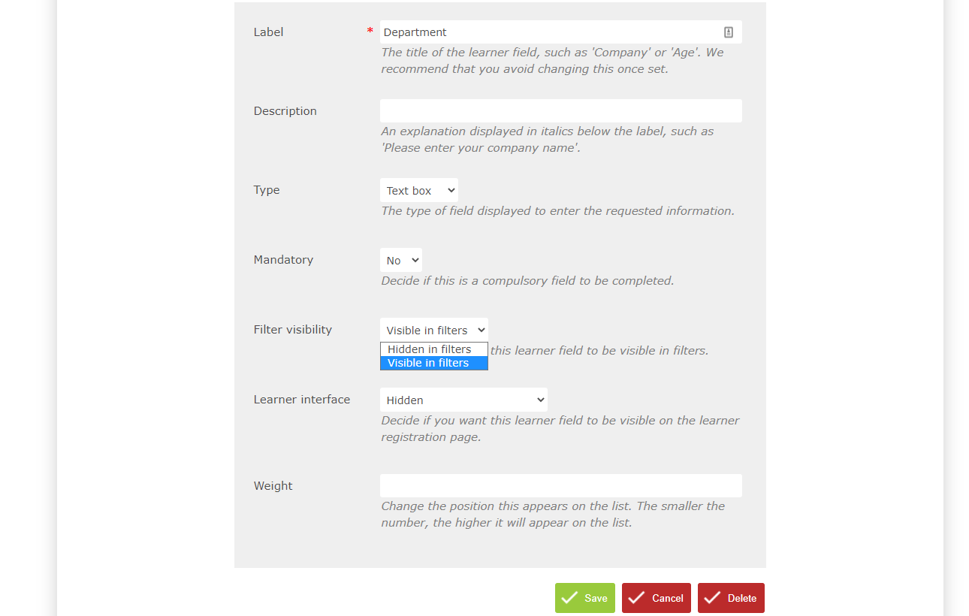Image resolution: width=969 pixels, height=616 pixels.
Task: Cancel editing this learner field
Action: pos(656,597)
